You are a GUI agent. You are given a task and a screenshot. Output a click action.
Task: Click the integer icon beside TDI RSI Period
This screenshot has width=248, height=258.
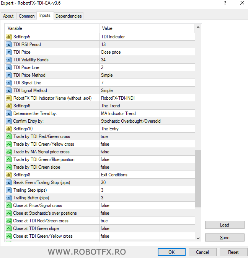click(9, 44)
